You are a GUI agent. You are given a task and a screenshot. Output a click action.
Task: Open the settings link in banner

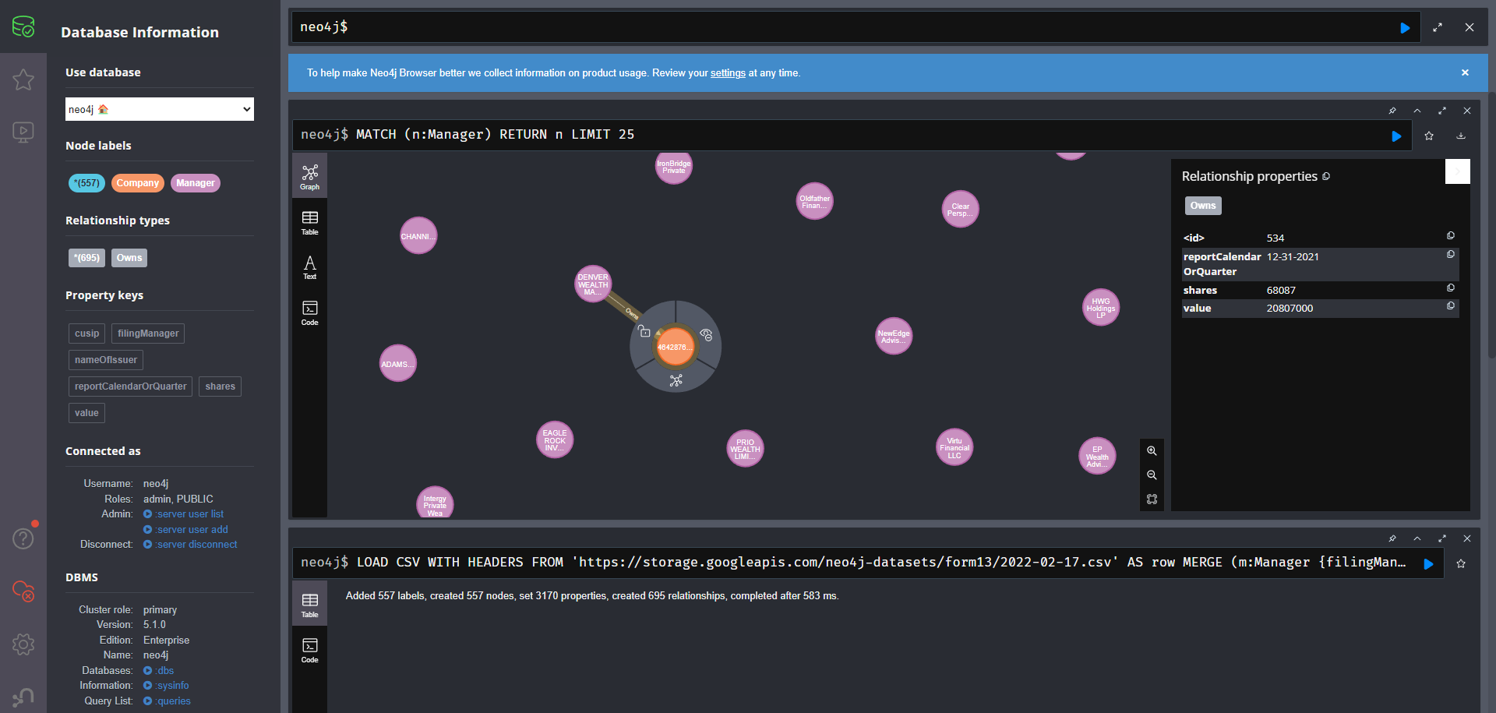click(x=728, y=73)
